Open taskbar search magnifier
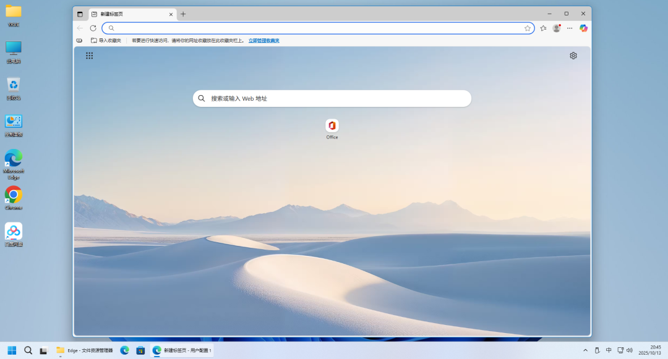The image size is (668, 359). tap(28, 350)
